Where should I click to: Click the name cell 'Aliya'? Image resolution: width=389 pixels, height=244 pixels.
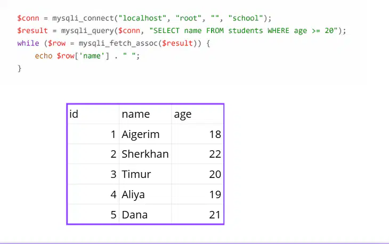[x=145, y=194]
